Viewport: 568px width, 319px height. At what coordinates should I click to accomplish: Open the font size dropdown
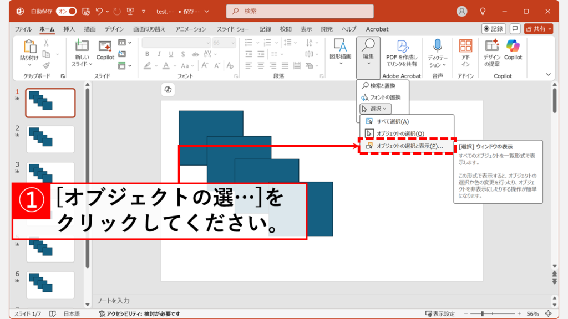pos(233,43)
